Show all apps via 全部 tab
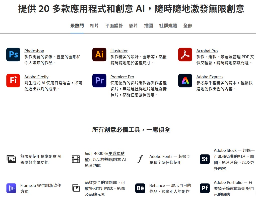The width and height of the screenshot is (256, 204). pos(188,26)
